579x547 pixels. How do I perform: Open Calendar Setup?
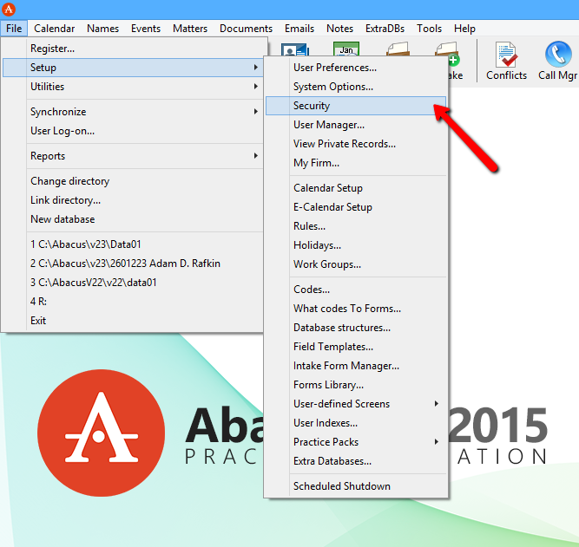pos(356,188)
